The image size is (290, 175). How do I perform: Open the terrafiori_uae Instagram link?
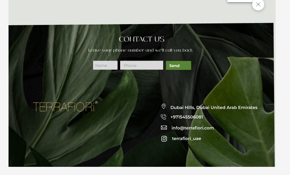click(x=187, y=139)
